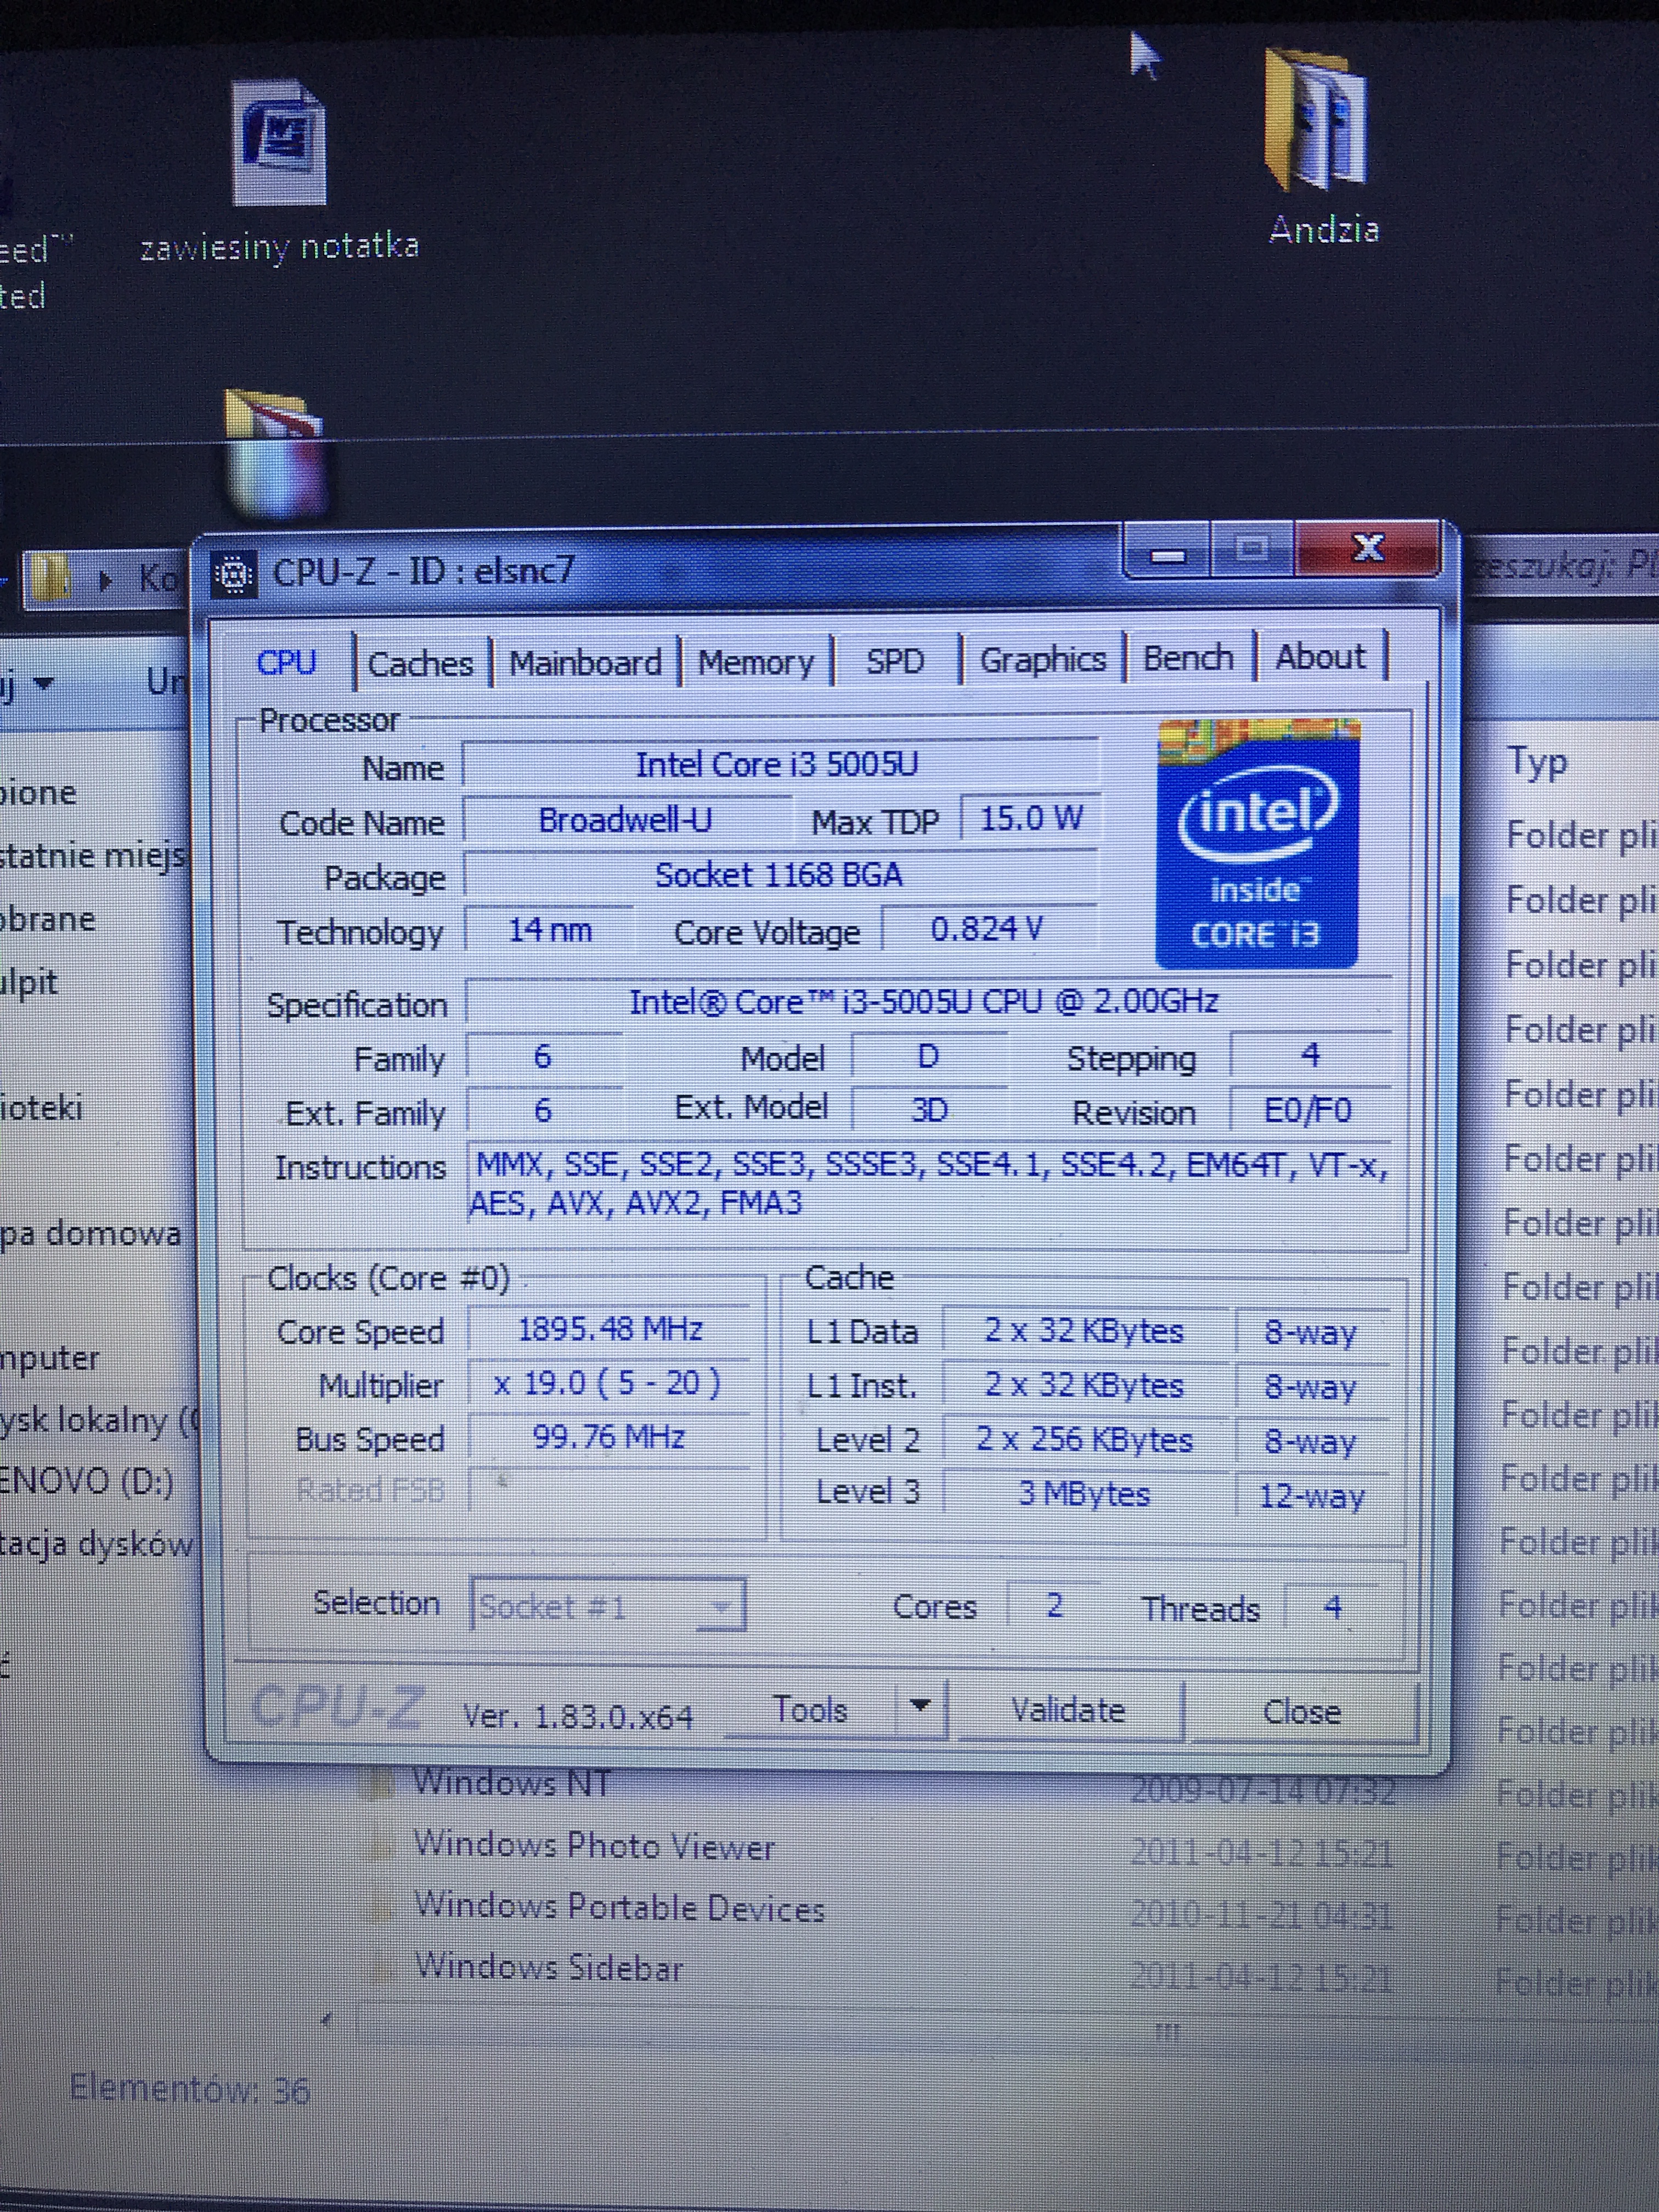Viewport: 1659px width, 2212px height.
Task: Click the instructions list starting 'MMX, SSE'
Action: [929, 1184]
